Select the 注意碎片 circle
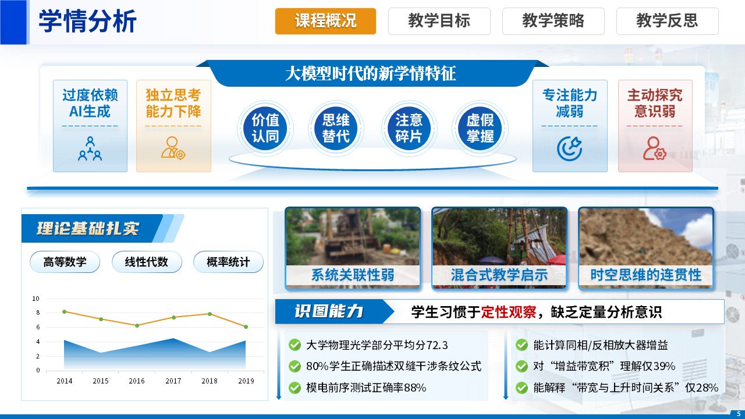745x419 pixels. 409,128
